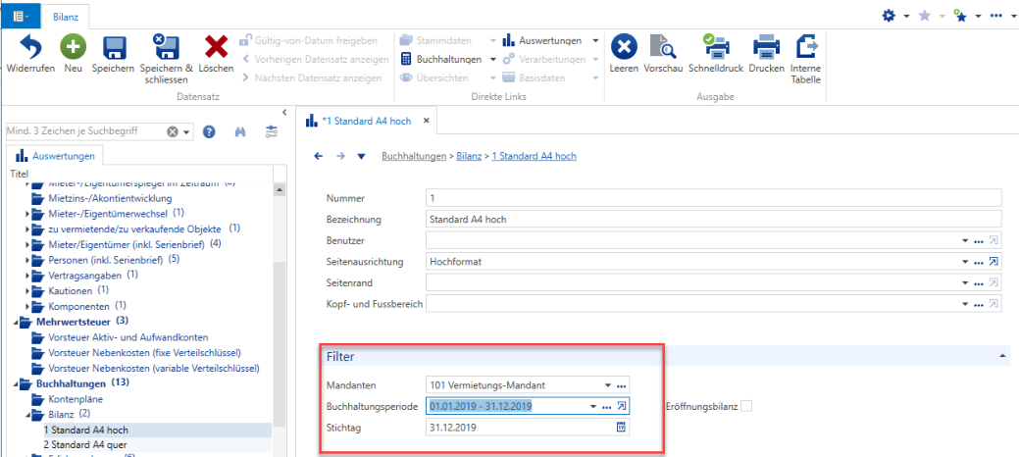
Task: Click Vorherigen Datensatz anzeigen
Action: (315, 59)
